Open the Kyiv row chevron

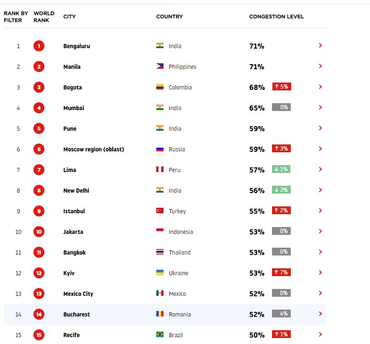[x=320, y=273]
